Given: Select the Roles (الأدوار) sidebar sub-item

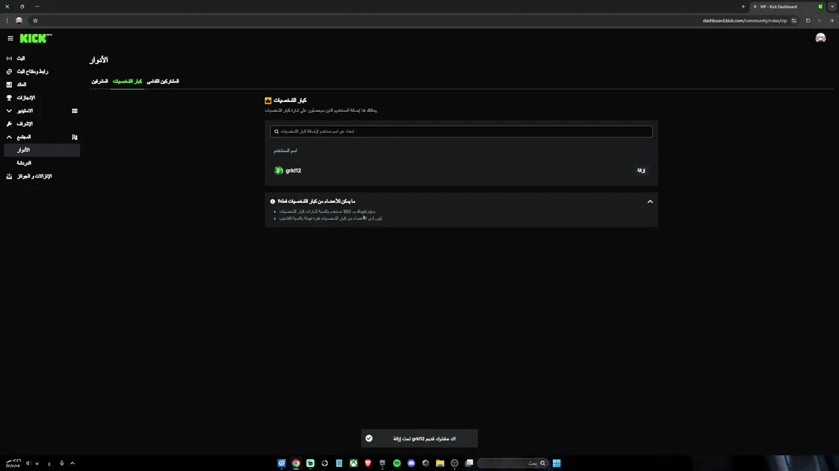Looking at the screenshot, I should 42,150.
